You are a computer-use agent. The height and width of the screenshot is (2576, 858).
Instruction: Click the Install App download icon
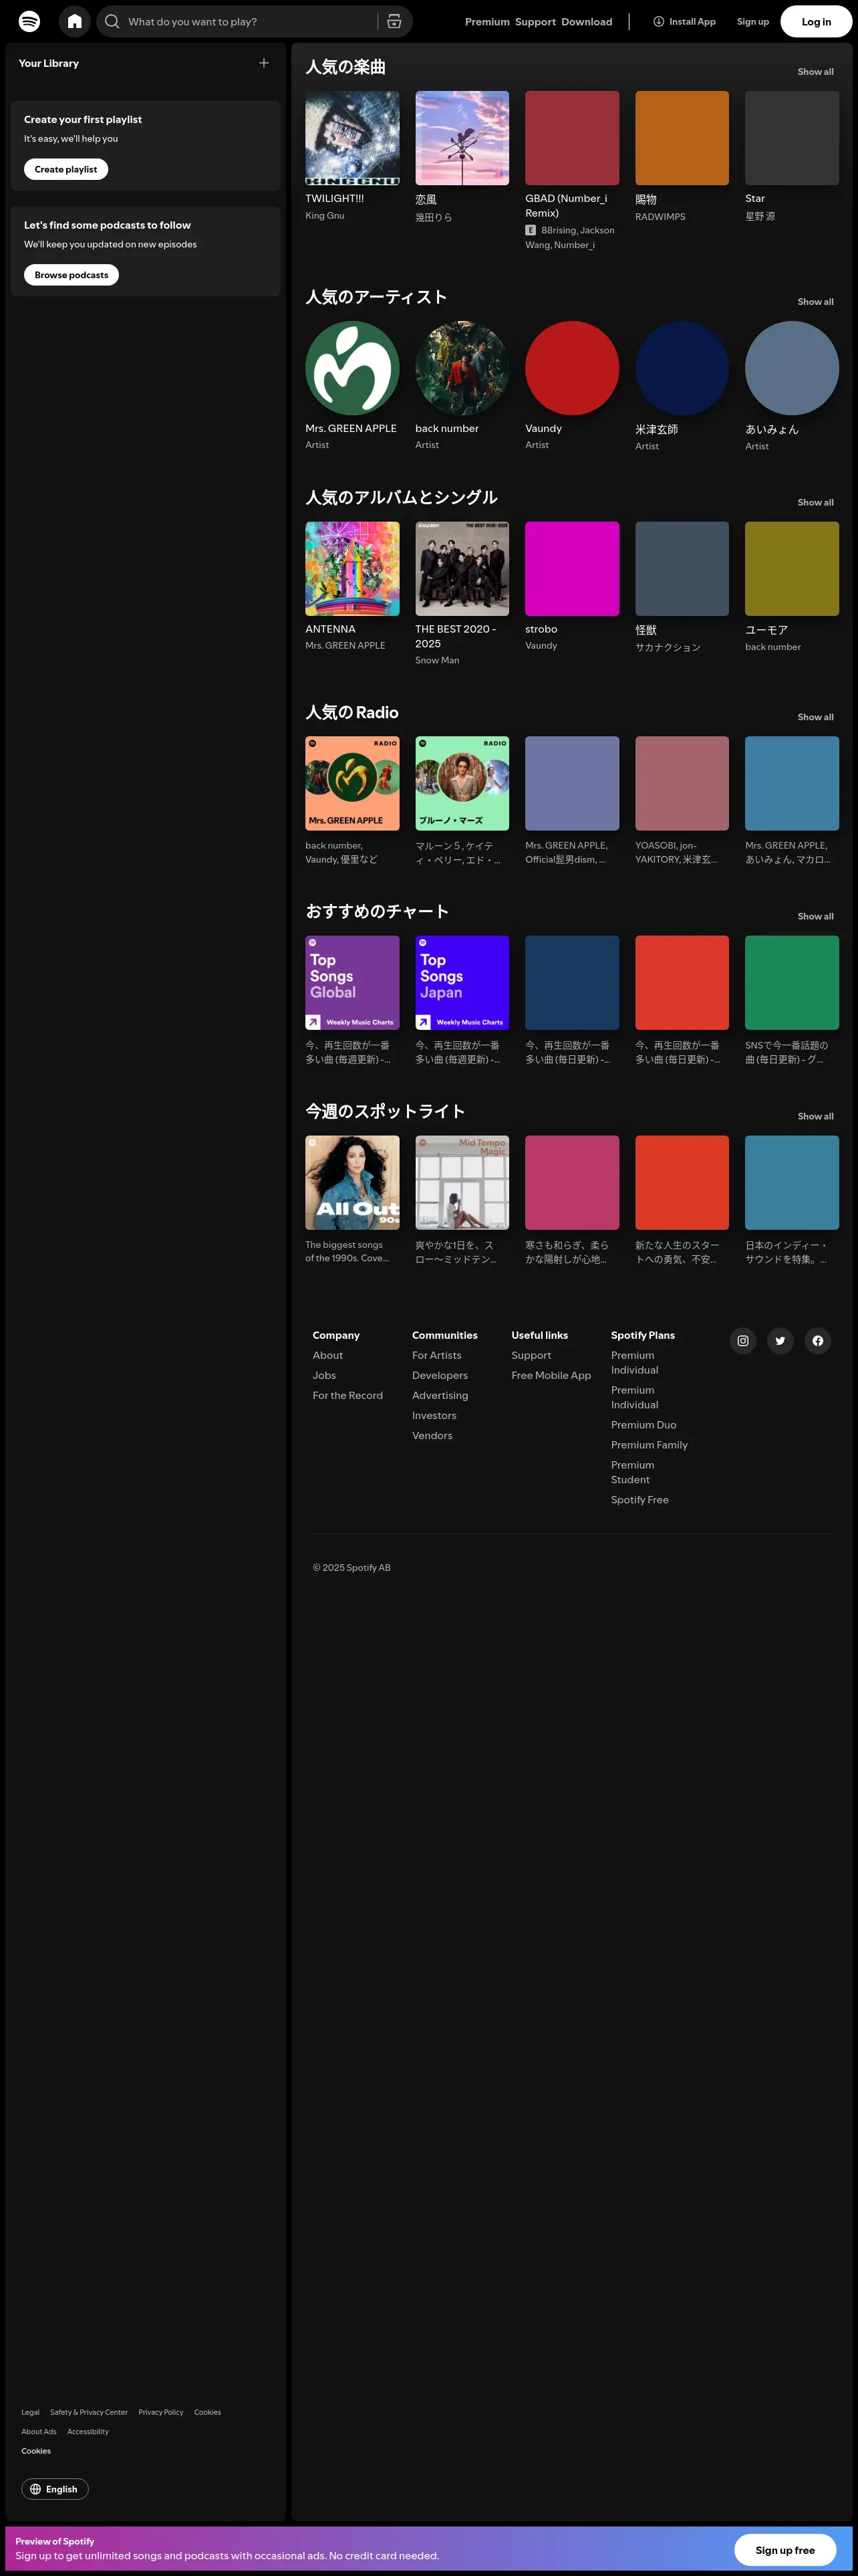[658, 21]
